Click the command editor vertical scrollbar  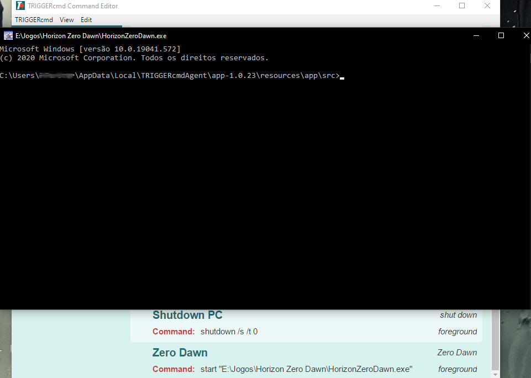tap(495, 340)
